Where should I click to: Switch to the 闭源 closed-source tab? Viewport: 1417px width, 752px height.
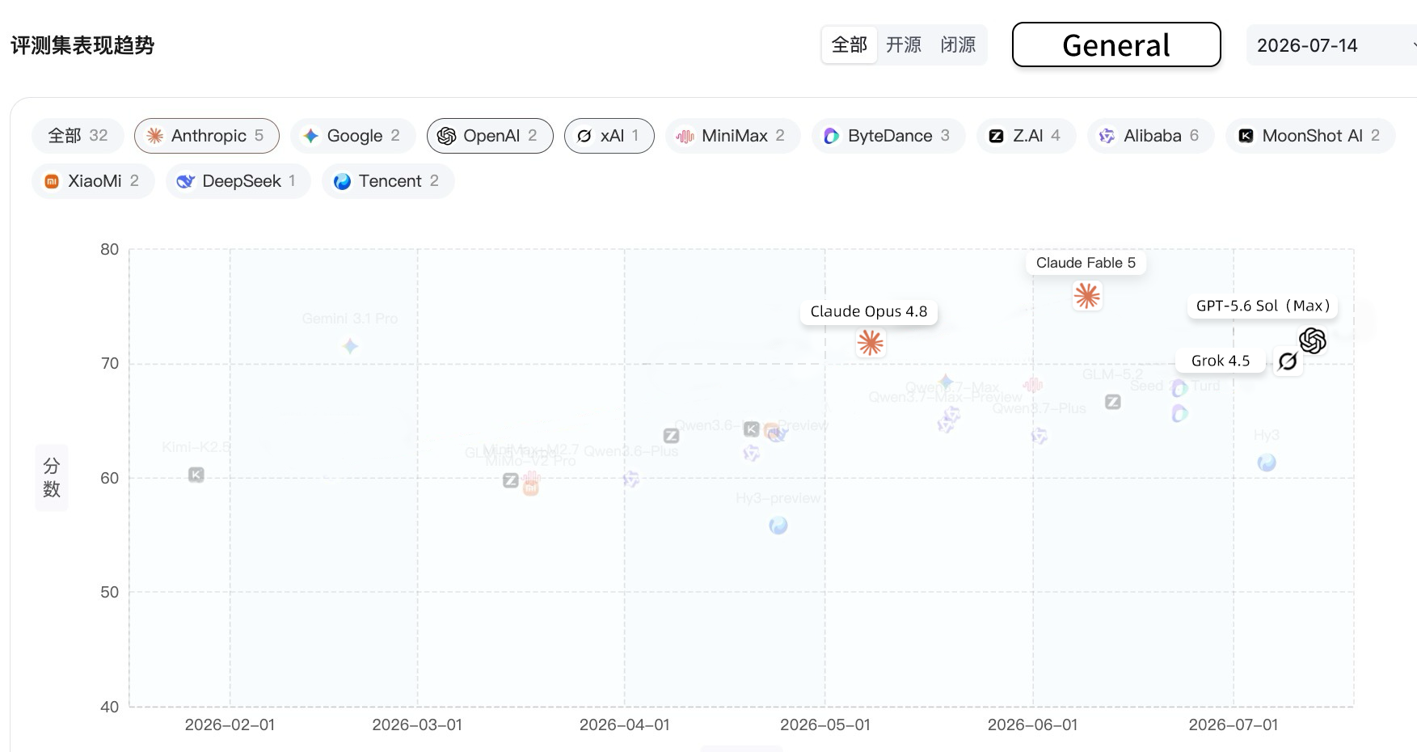tap(958, 45)
